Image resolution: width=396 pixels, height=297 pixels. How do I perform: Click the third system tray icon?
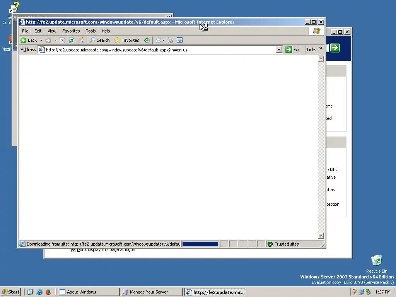point(368,292)
